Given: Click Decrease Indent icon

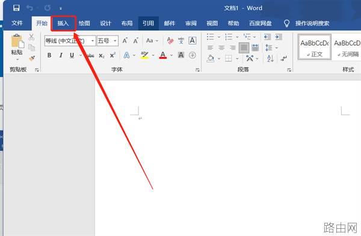Looking at the screenshot, I should 267,37.
